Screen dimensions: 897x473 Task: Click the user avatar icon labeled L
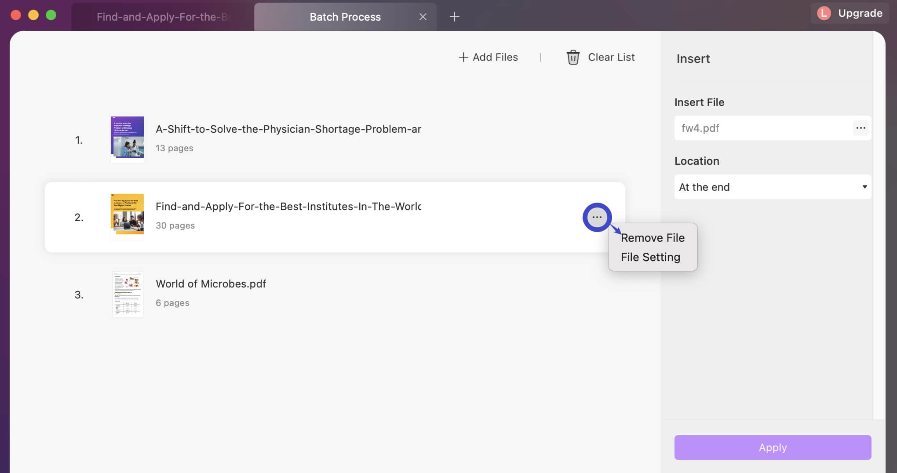click(824, 13)
